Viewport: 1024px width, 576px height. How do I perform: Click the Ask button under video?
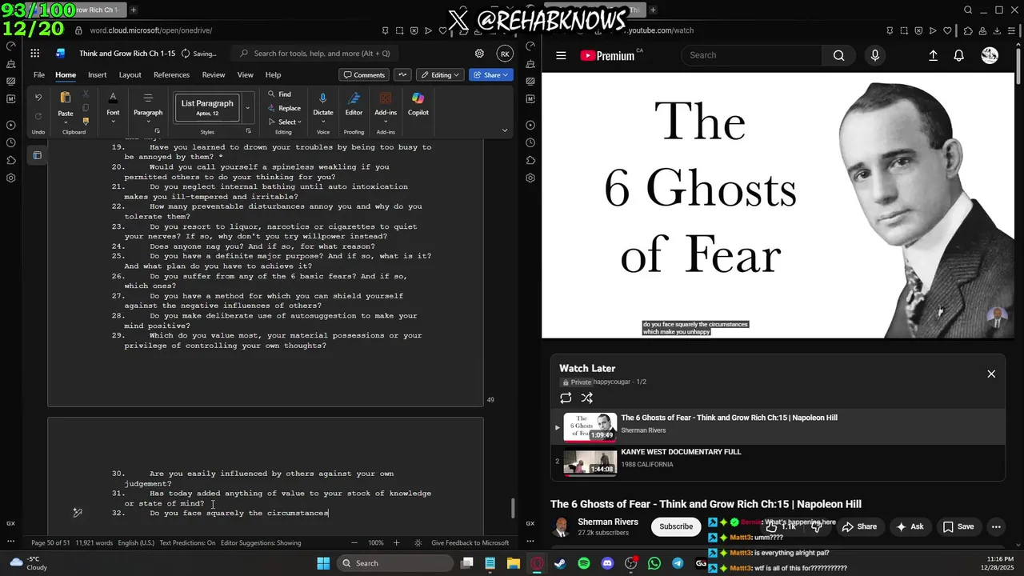pos(910,526)
